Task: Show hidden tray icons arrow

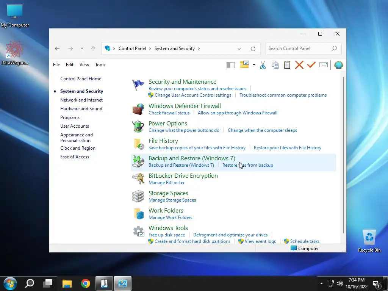Action: tap(321, 283)
